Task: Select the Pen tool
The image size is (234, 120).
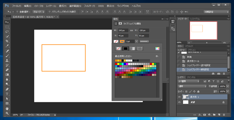Action: tap(7, 89)
